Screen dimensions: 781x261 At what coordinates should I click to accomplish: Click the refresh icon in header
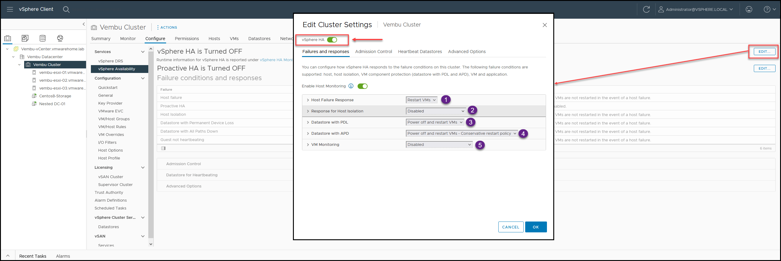(646, 9)
